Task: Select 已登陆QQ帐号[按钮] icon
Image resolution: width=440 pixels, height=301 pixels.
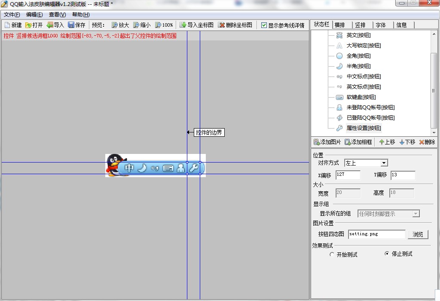Action: pos(339,118)
